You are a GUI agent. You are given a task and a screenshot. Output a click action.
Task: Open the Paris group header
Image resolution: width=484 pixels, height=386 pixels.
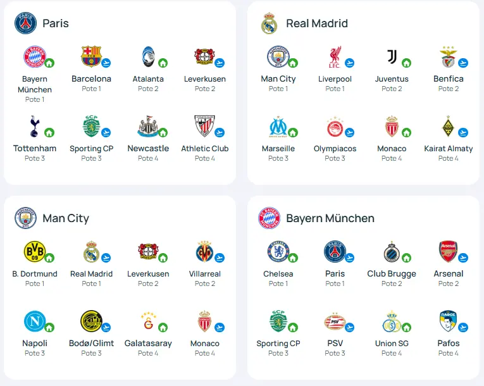[x=42, y=23]
